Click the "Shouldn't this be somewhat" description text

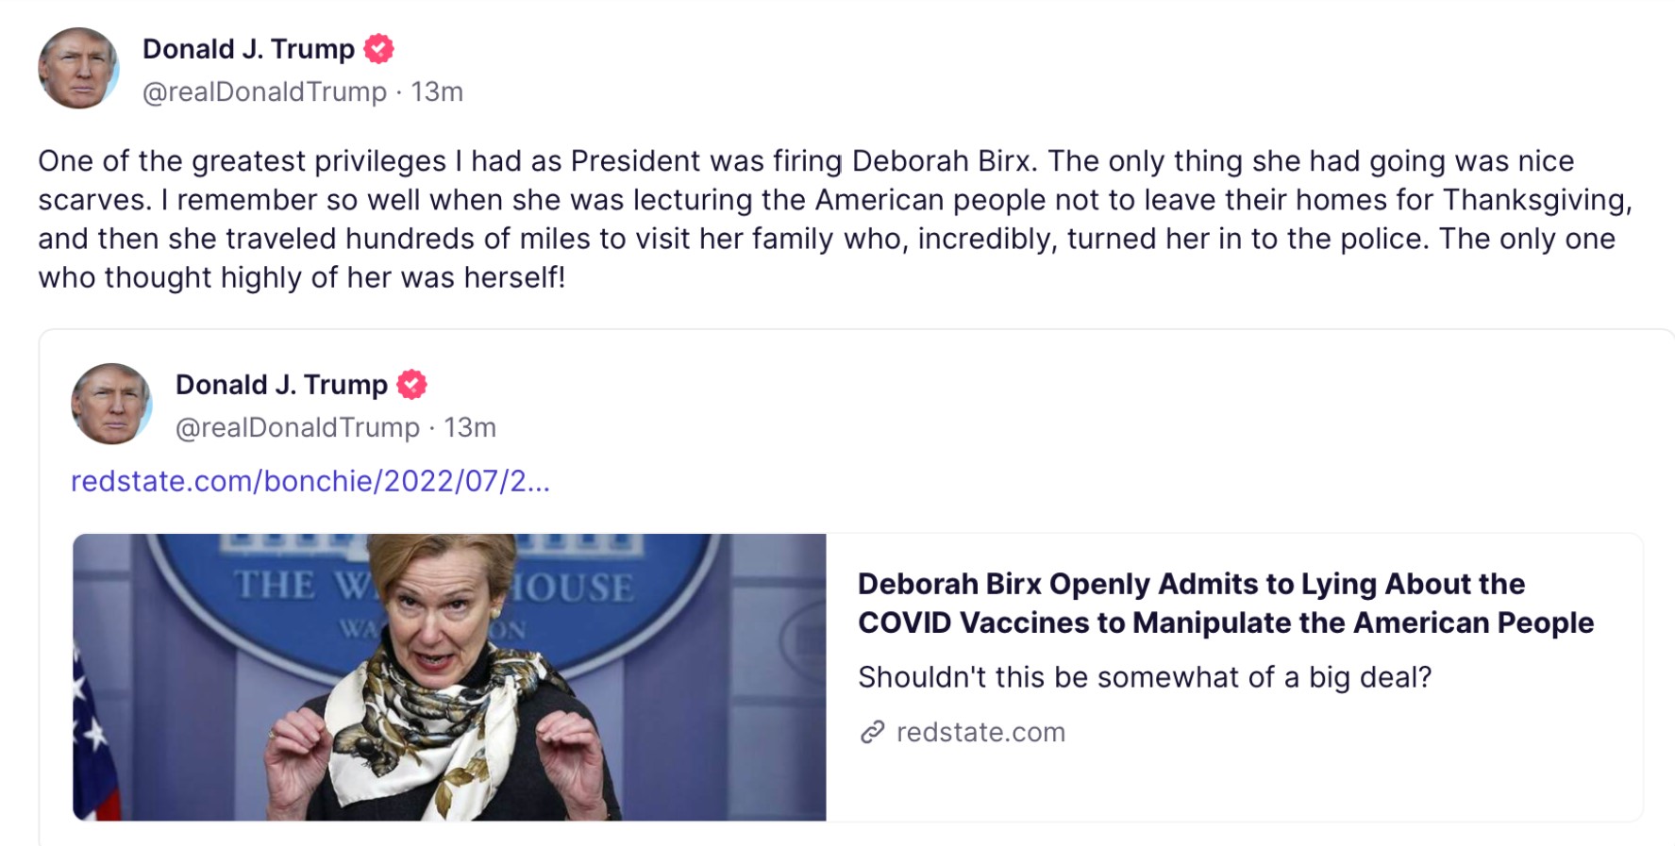[x=1144, y=677]
